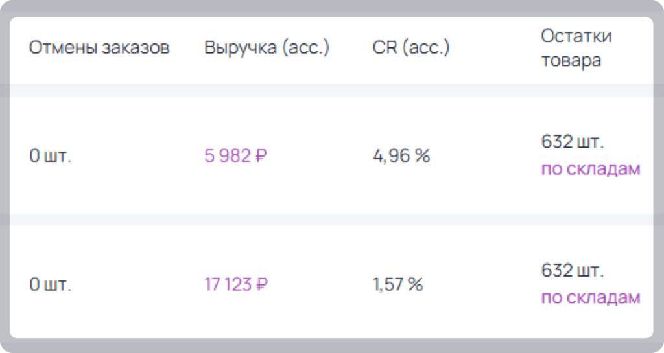Open the 17 123 ₽ revenue link
This screenshot has height=353, width=664.
(236, 284)
